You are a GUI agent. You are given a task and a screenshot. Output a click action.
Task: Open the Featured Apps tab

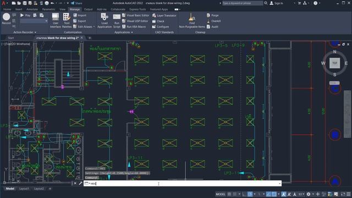(159, 9)
